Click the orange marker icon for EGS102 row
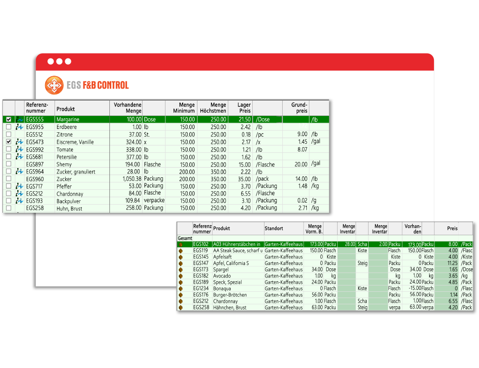Image resolution: width=479 pixels, height=368 pixels. click(x=181, y=244)
